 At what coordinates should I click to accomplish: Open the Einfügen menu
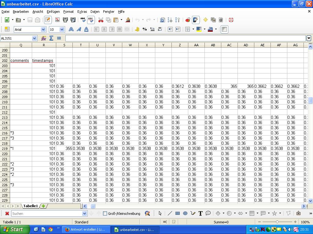53,12
